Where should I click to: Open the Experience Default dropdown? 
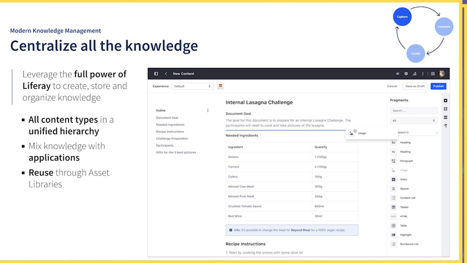193,86
